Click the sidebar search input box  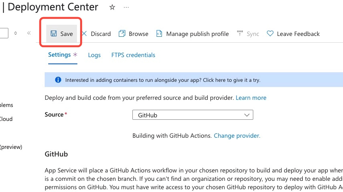[4, 33]
